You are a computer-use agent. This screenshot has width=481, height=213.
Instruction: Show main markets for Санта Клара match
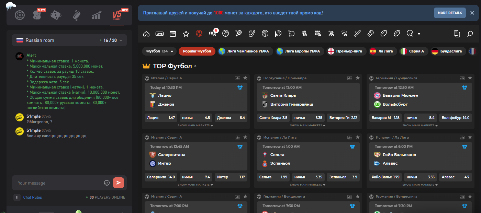[x=308, y=126]
